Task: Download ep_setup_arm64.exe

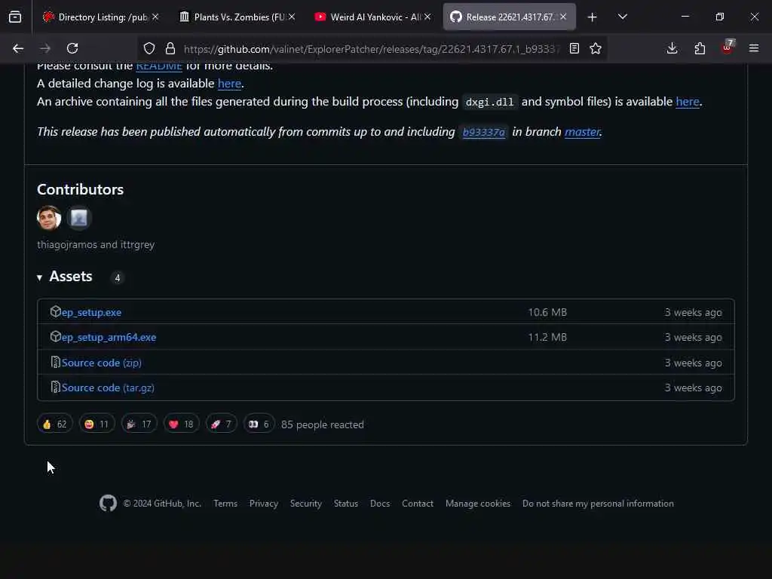Action: coord(109,337)
